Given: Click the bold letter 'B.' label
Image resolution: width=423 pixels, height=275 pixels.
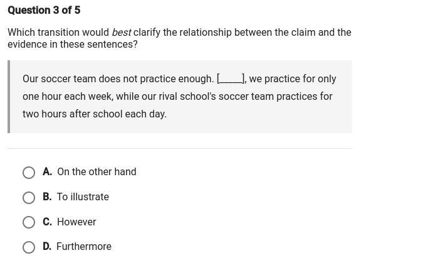Looking at the screenshot, I should [x=47, y=197].
